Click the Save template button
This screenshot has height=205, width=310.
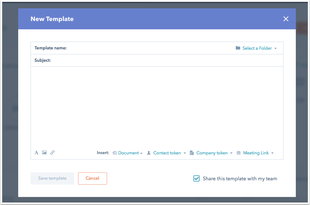pos(52,178)
